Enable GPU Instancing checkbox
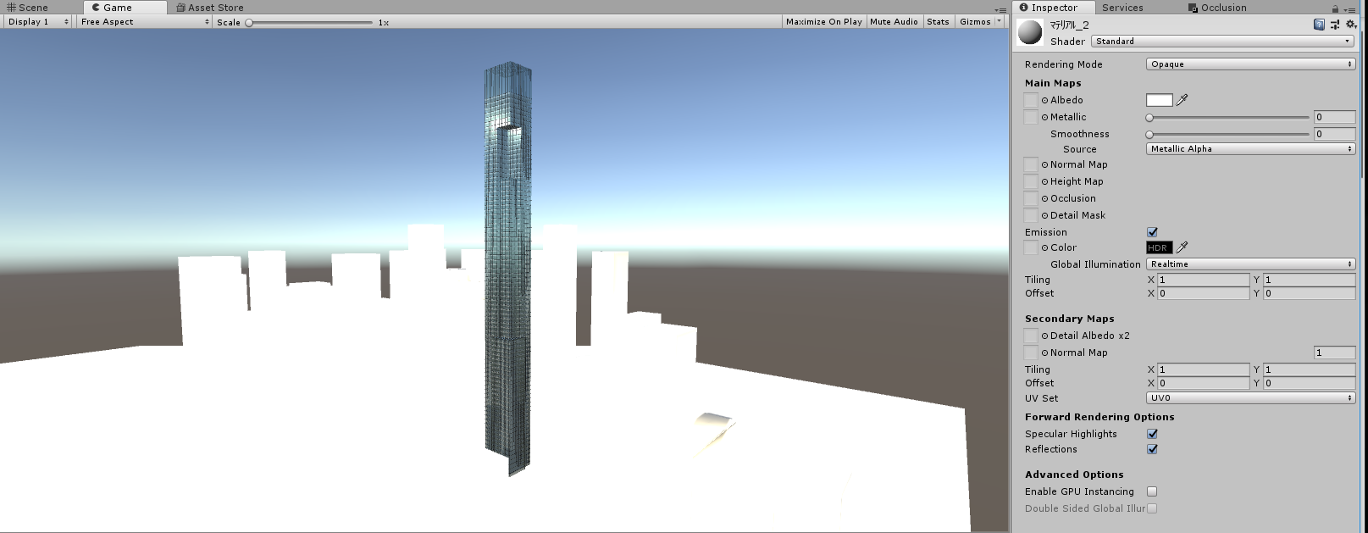Image resolution: width=1368 pixels, height=533 pixels. (1152, 491)
